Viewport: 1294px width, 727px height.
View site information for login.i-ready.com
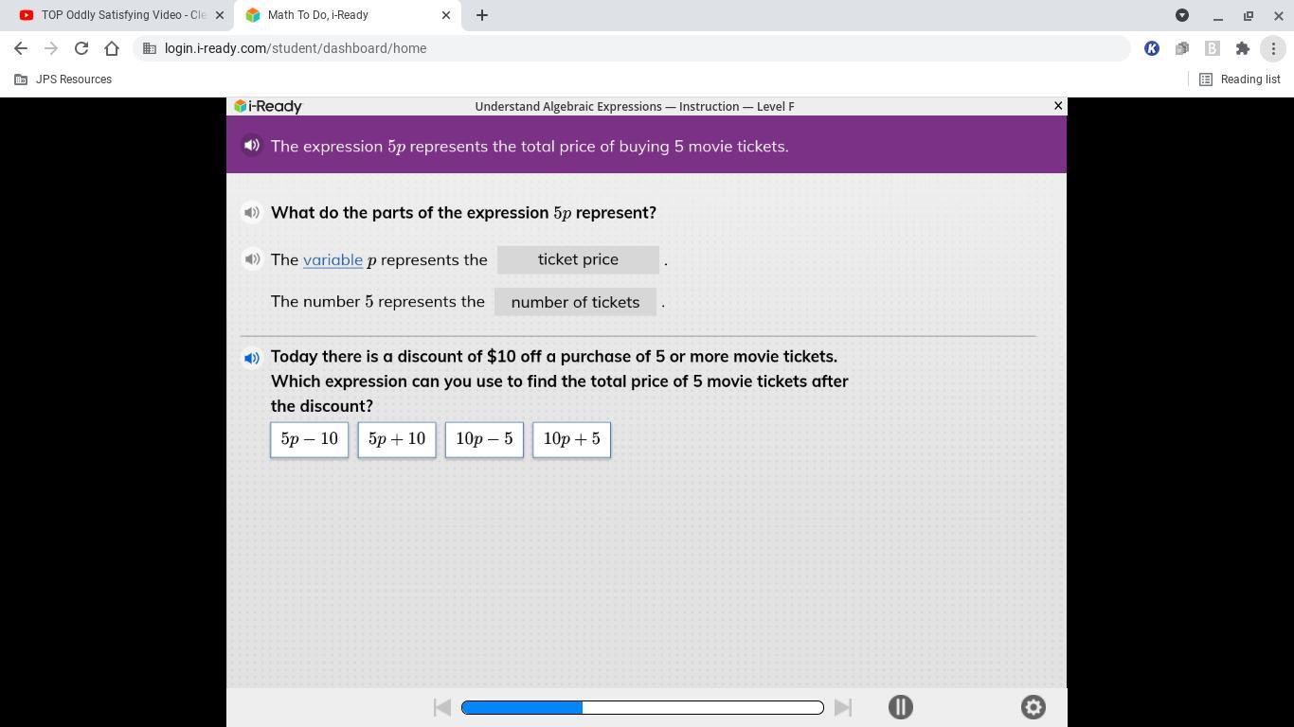[x=150, y=48]
